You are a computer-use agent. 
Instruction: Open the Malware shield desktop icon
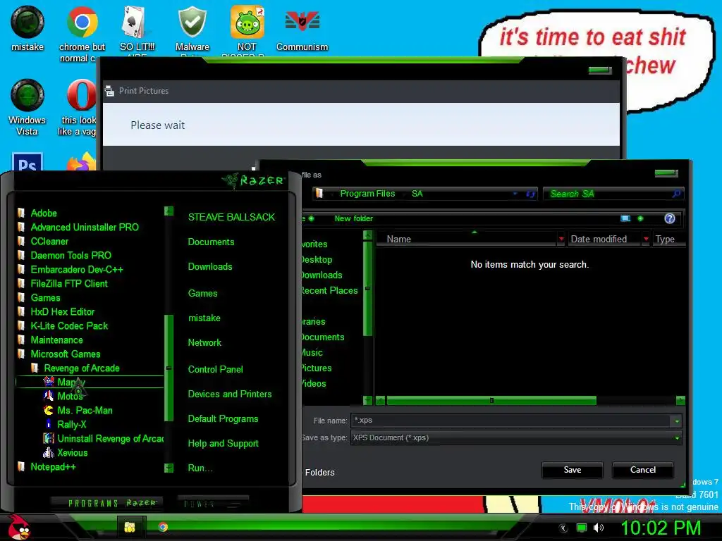click(x=192, y=28)
